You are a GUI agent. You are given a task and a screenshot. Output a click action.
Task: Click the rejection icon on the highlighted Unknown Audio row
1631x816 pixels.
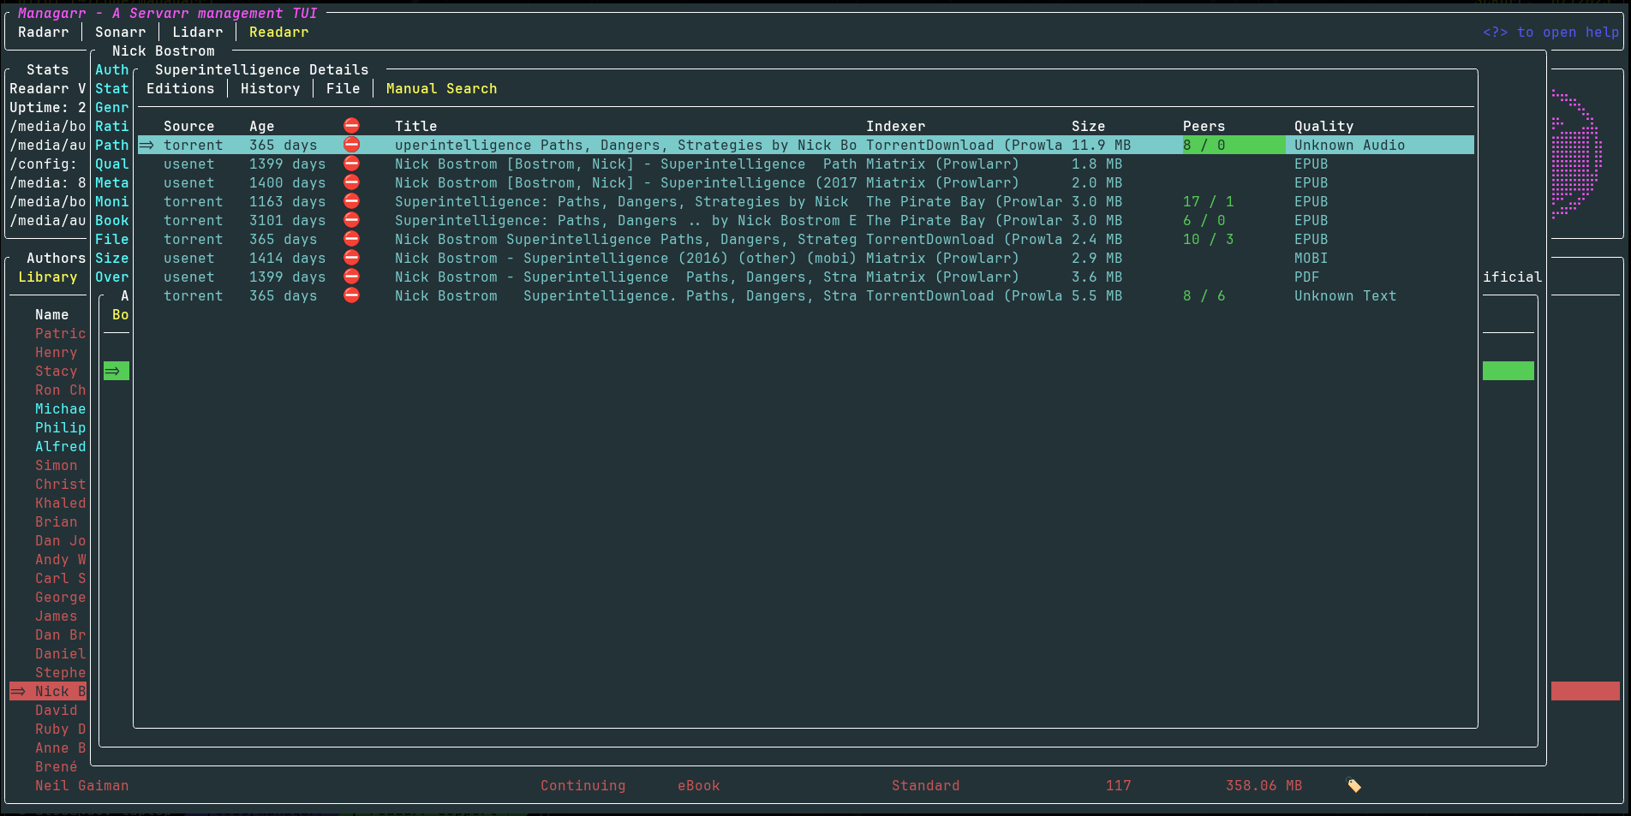pos(351,145)
